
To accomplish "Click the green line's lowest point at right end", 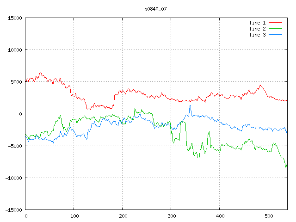I will click(x=286, y=166).
